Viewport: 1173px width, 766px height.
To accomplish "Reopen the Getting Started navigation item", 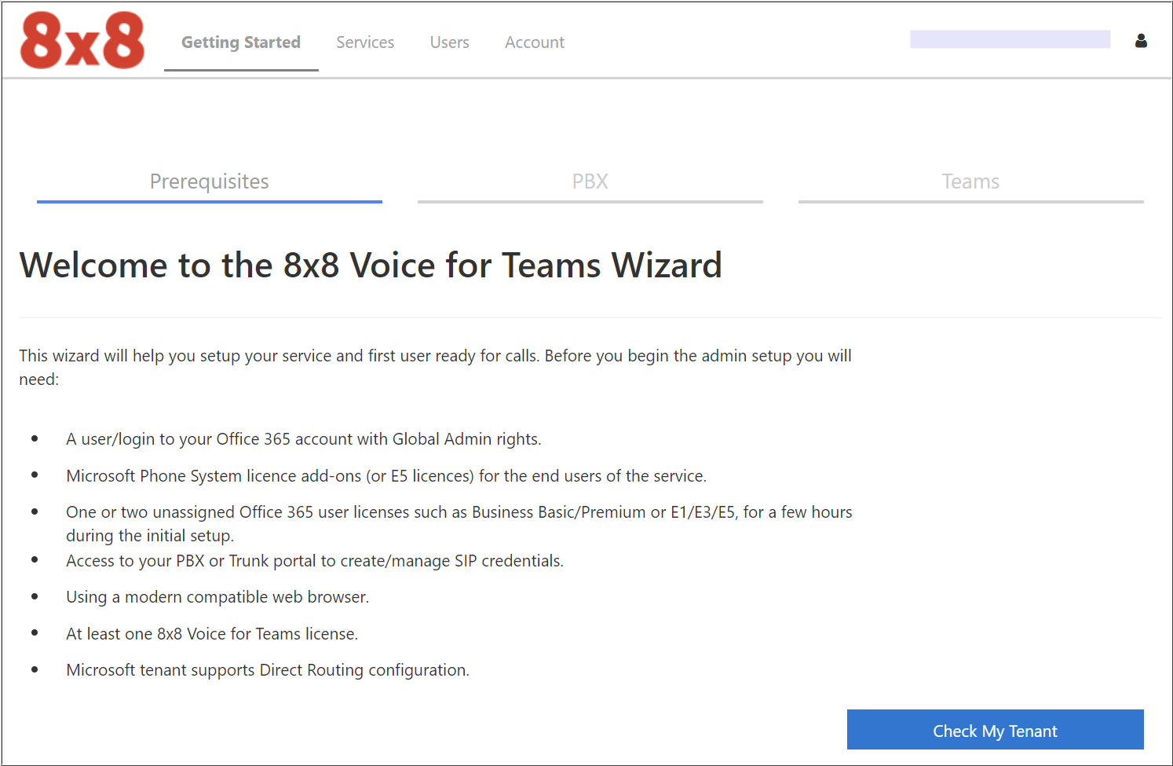I will point(240,42).
